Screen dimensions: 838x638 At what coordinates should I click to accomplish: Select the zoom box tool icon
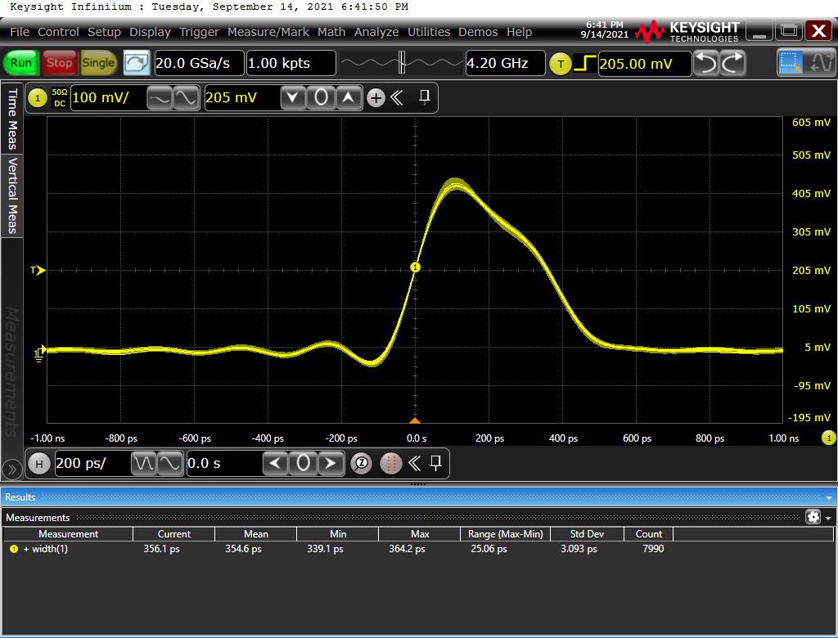[791, 63]
